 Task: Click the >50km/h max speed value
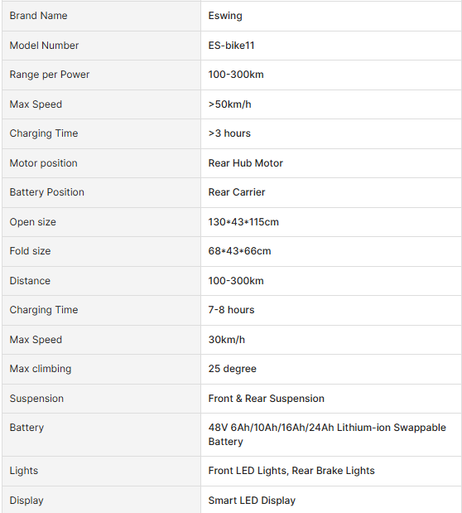click(x=229, y=104)
